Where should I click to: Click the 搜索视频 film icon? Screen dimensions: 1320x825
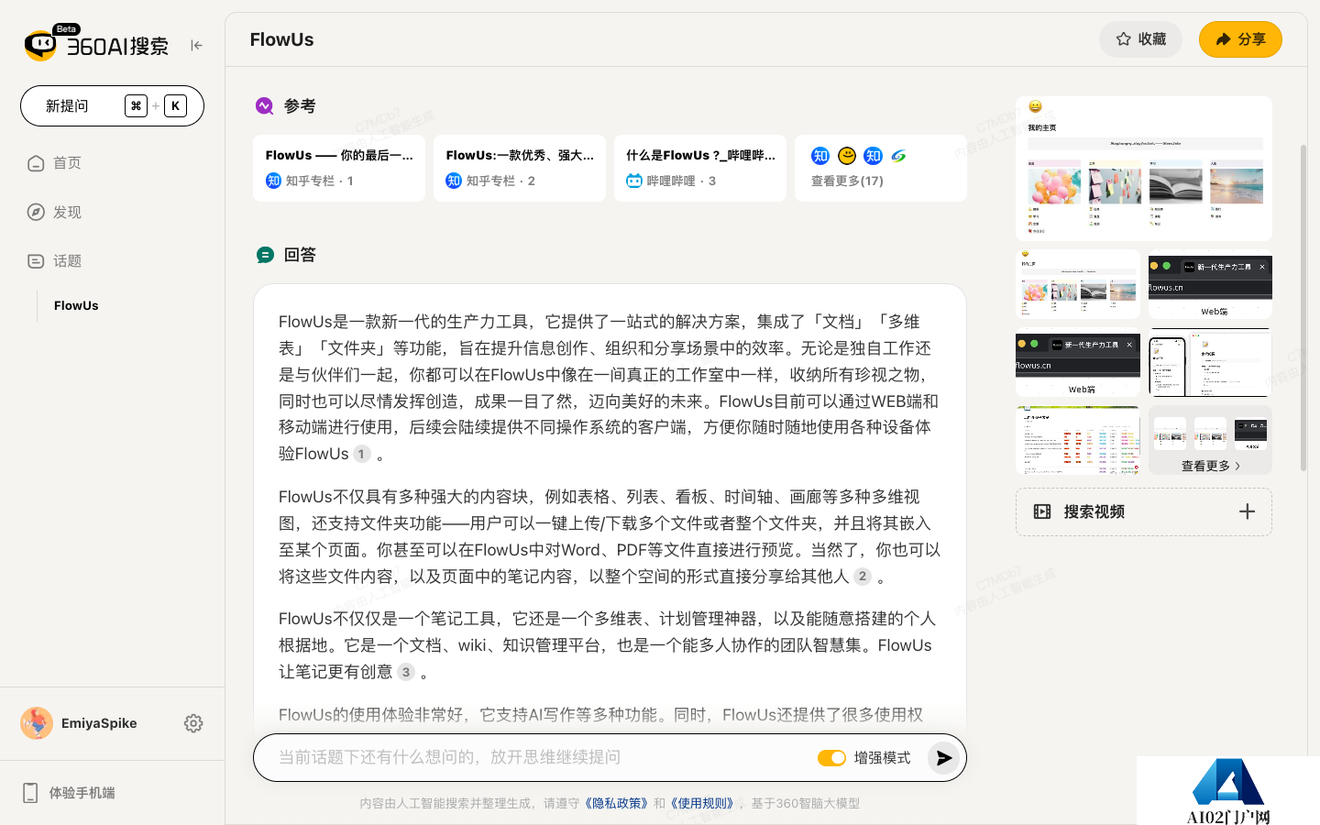(1042, 511)
